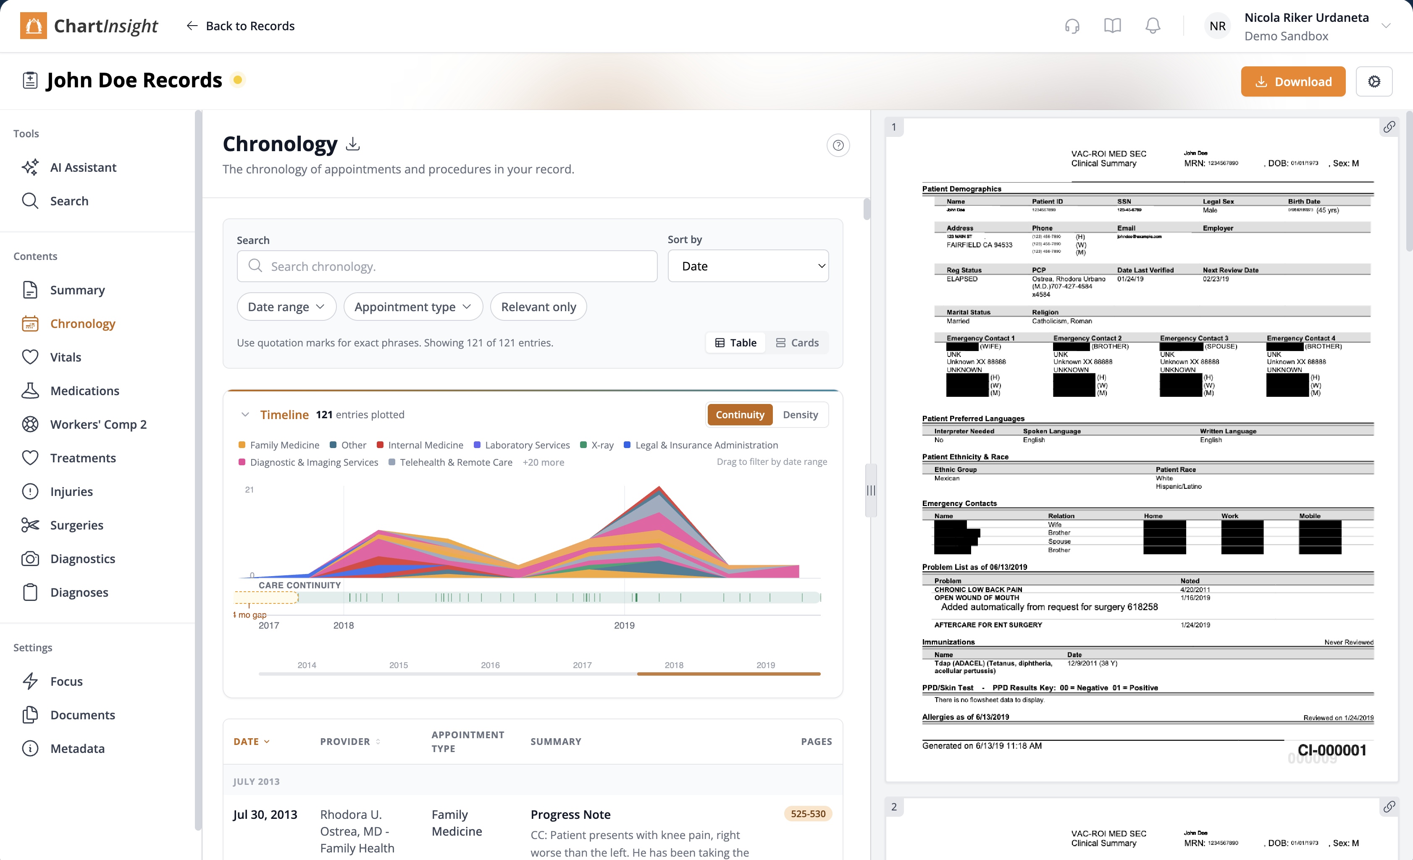
Task: Toggle Legal & Insurance Administration legend
Action: coord(701,445)
